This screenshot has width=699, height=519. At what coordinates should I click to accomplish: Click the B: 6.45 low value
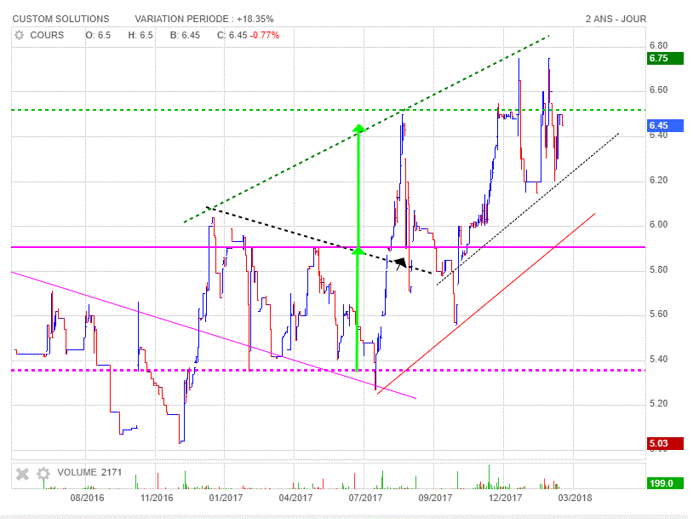coord(185,35)
